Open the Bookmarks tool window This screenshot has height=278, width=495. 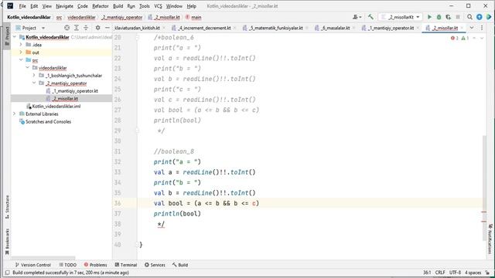pos(7,242)
